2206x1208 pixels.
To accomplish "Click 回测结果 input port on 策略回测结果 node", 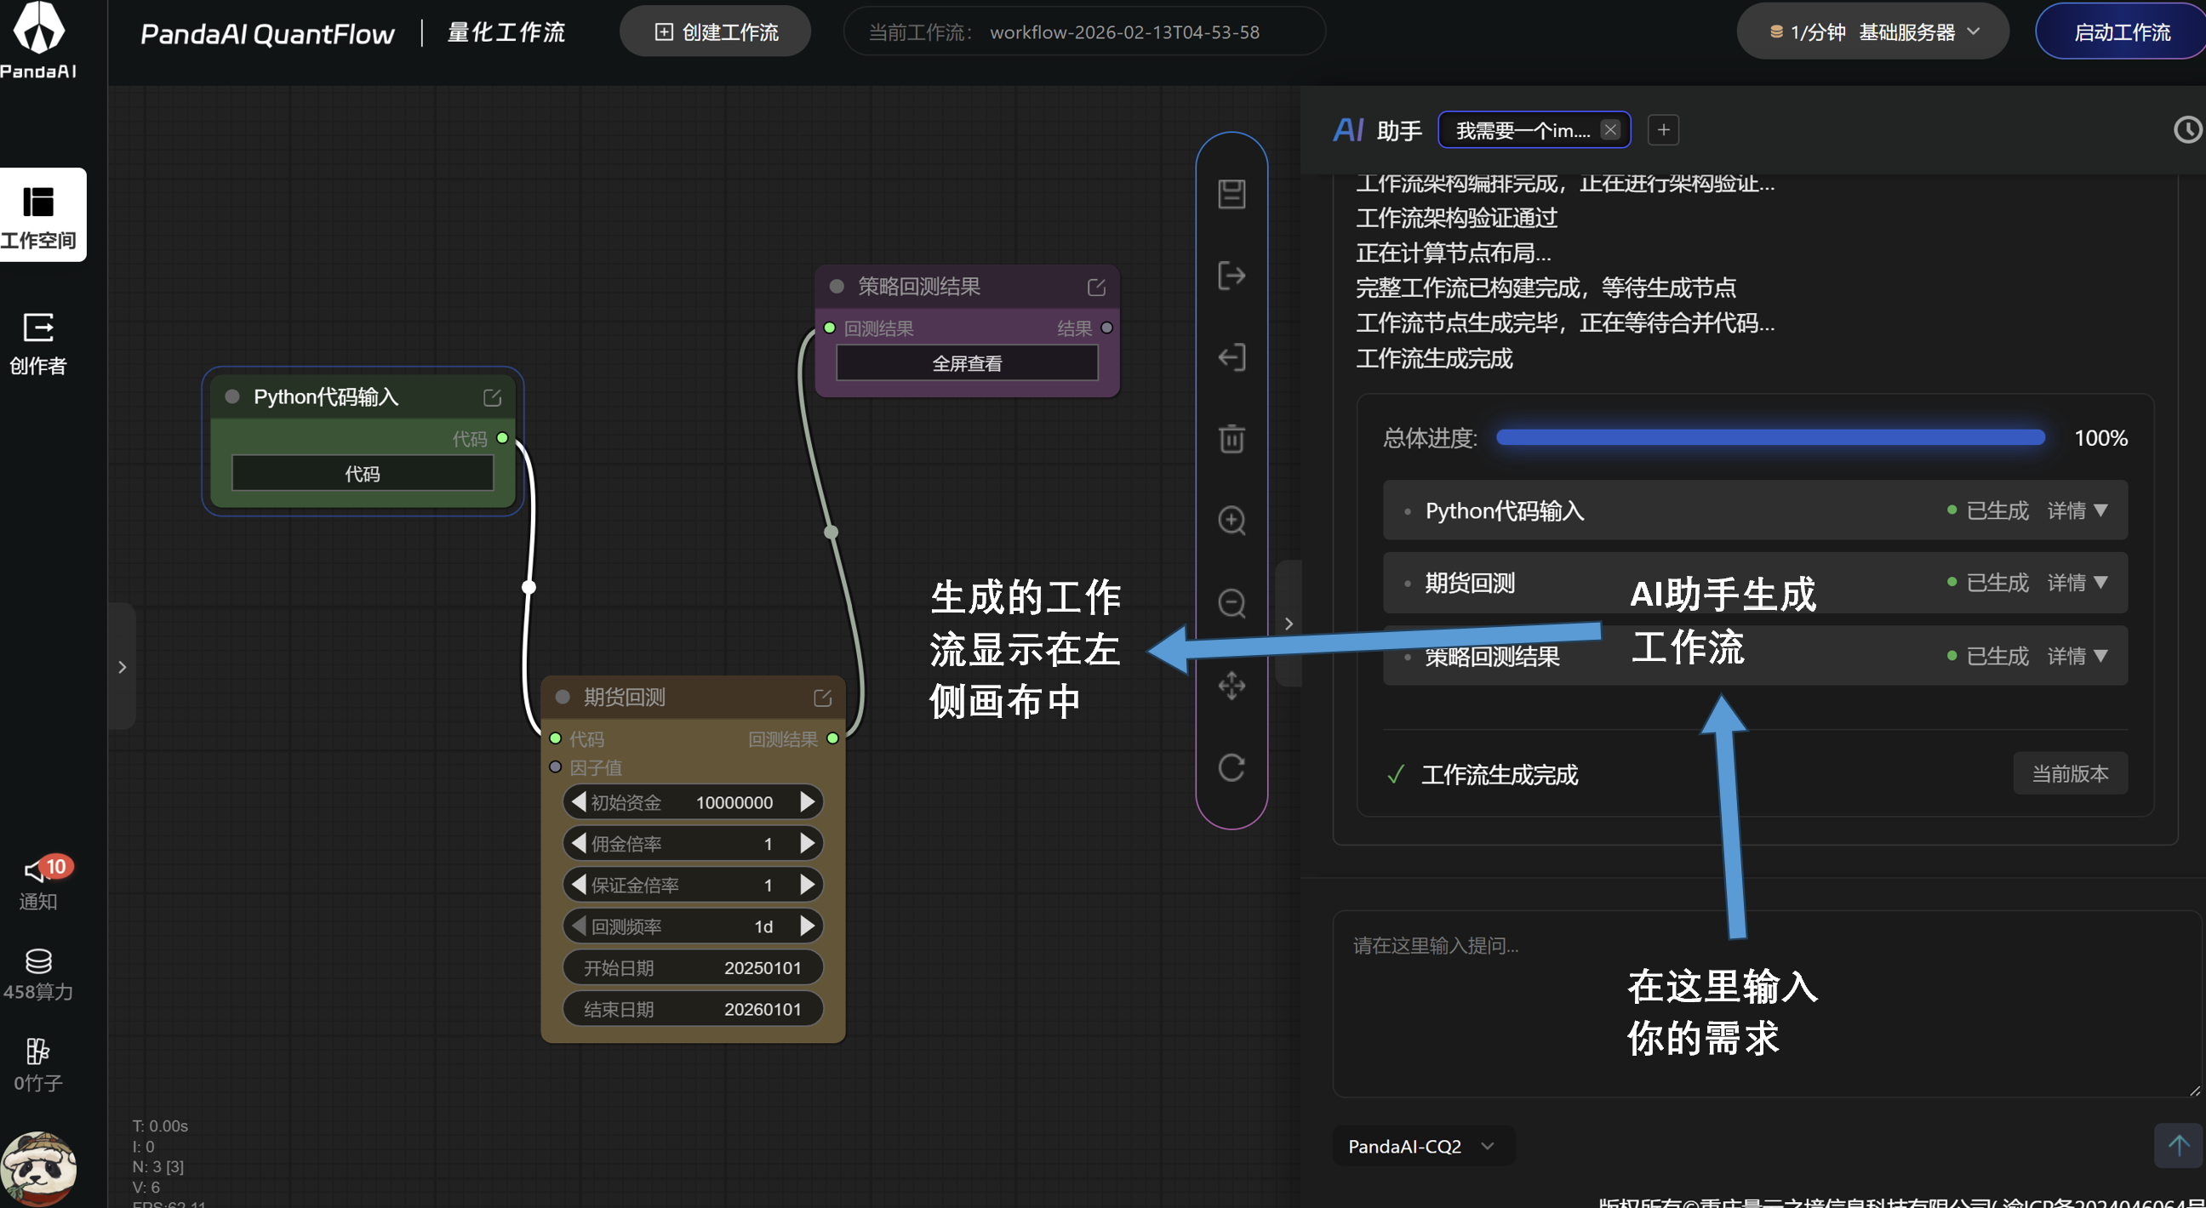I will click(829, 328).
